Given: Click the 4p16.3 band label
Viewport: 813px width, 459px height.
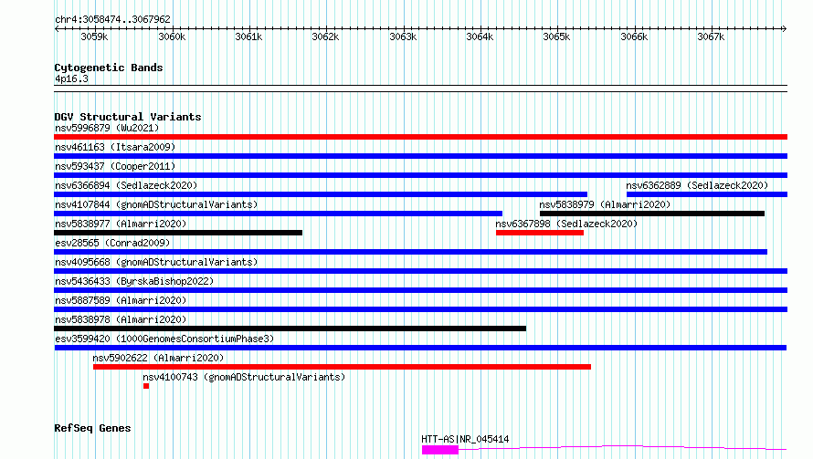Looking at the screenshot, I should 71,78.
